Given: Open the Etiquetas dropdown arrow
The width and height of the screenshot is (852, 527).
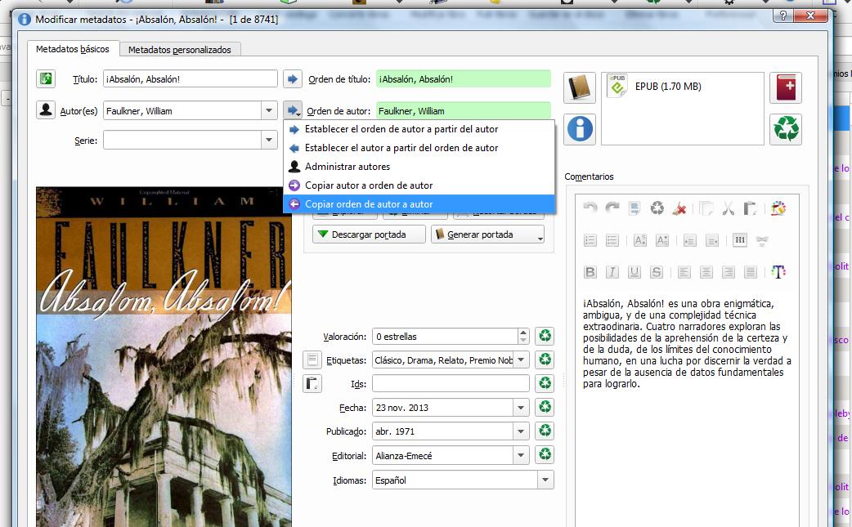Looking at the screenshot, I should [521, 360].
